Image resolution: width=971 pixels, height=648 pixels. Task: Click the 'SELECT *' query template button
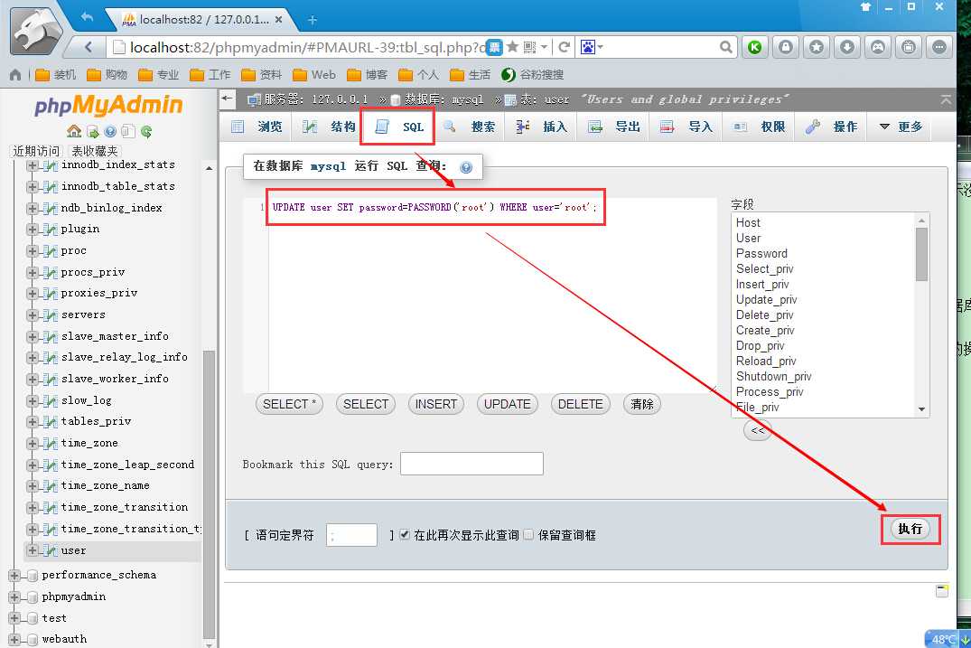tap(289, 404)
